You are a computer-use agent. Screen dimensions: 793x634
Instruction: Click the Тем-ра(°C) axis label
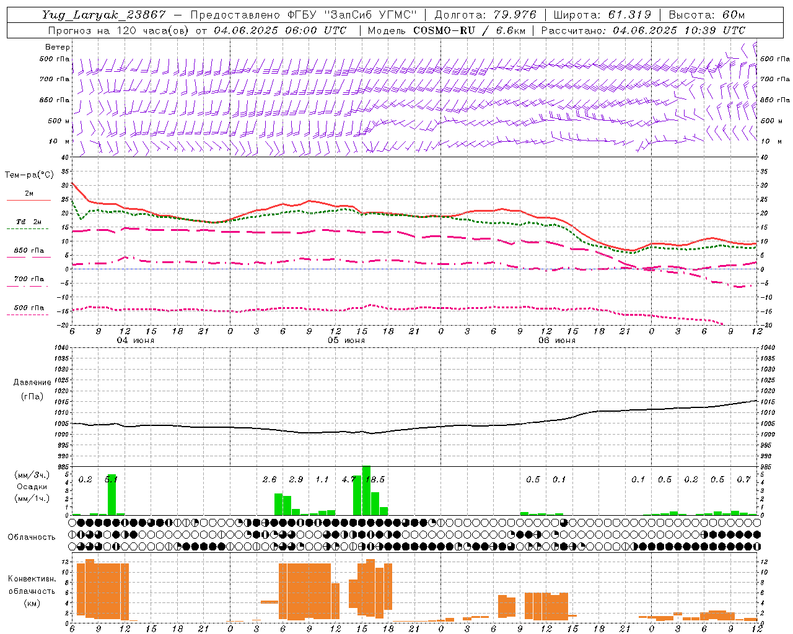29,175
